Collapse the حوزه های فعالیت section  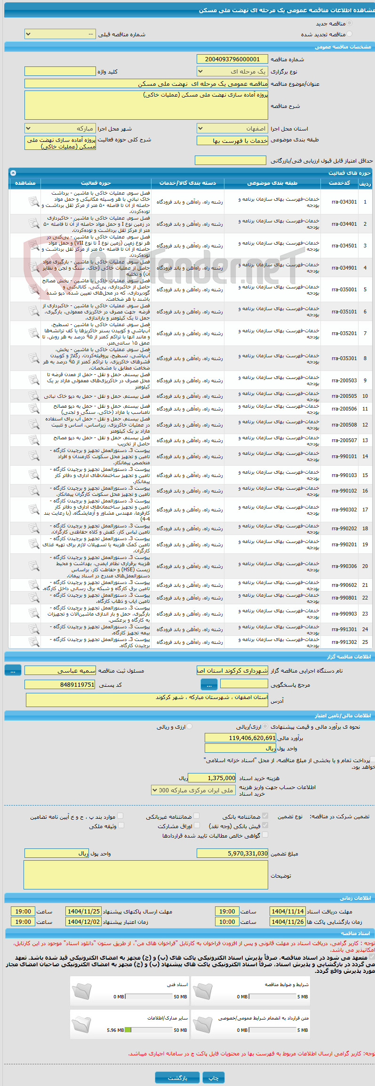pos(13,173)
